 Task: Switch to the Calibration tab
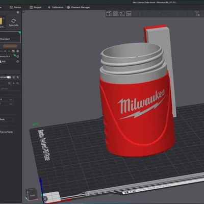(56, 7)
